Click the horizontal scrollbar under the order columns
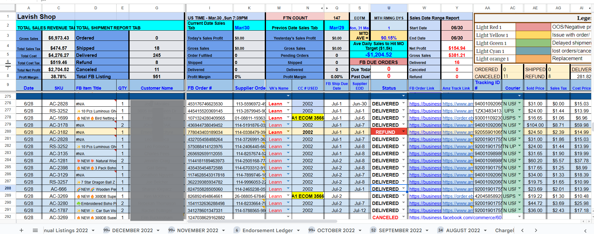The image size is (594, 234). coord(262,221)
